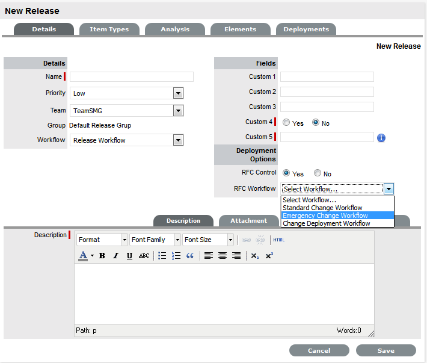This screenshot has height=363, width=427.
Task: Switch to the Analysis tab
Action: [x=175, y=29]
